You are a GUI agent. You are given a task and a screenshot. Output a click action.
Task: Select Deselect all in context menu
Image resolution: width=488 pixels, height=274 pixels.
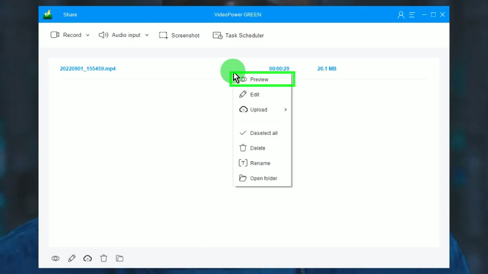tap(264, 133)
